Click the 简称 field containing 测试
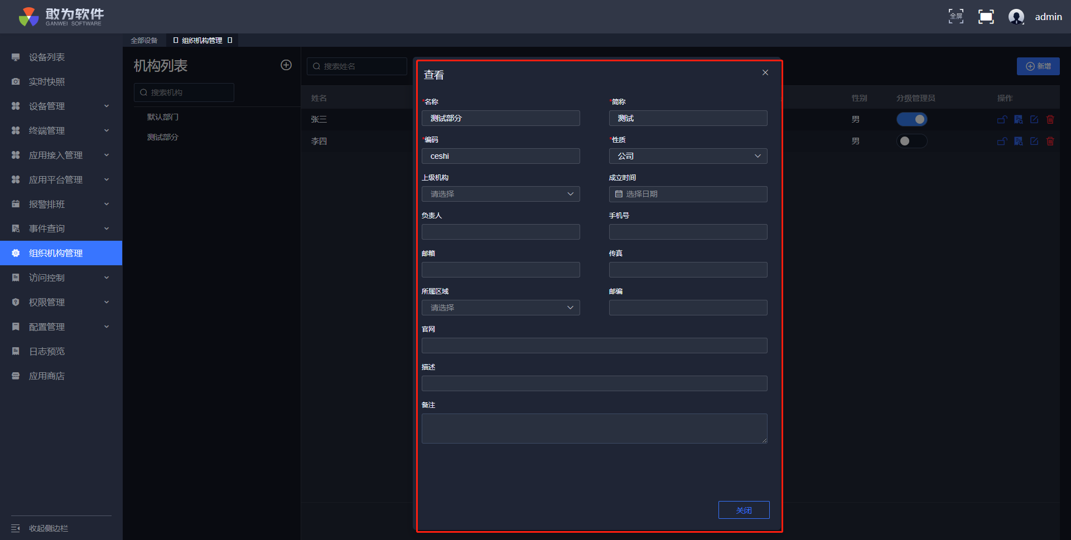This screenshot has height=540, width=1071. pos(688,118)
